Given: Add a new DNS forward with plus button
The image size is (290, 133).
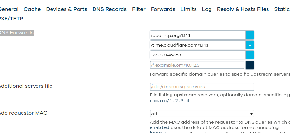Looking at the screenshot, I should click(x=250, y=65).
